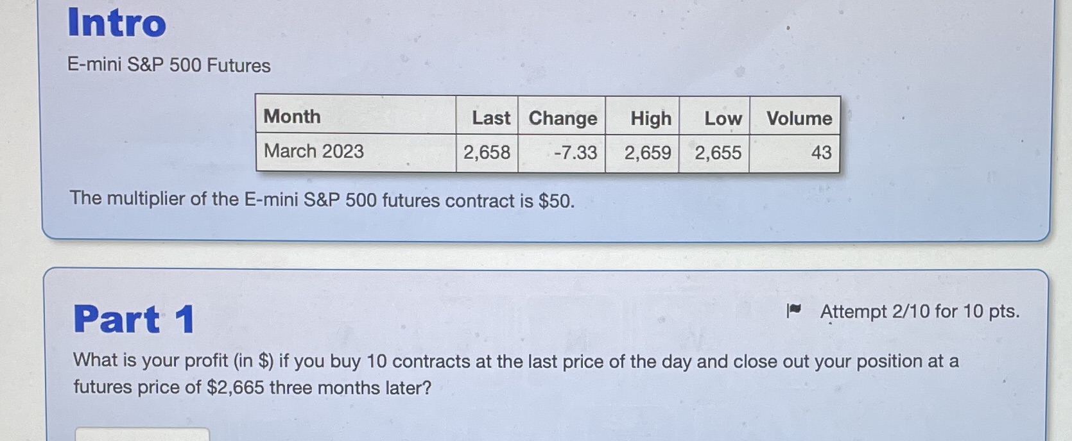1072x441 pixels.
Task: Click the Low value 2,655
Action: 718,153
